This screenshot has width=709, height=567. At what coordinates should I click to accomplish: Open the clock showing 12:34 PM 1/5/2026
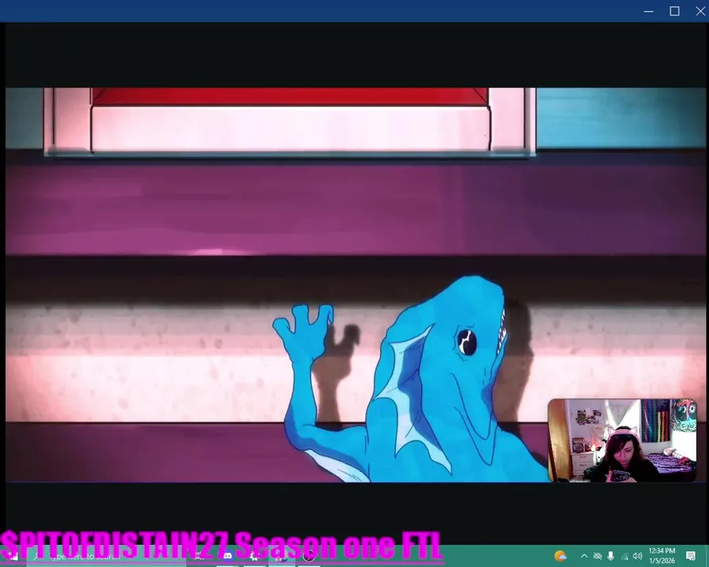pyautogui.click(x=662, y=556)
